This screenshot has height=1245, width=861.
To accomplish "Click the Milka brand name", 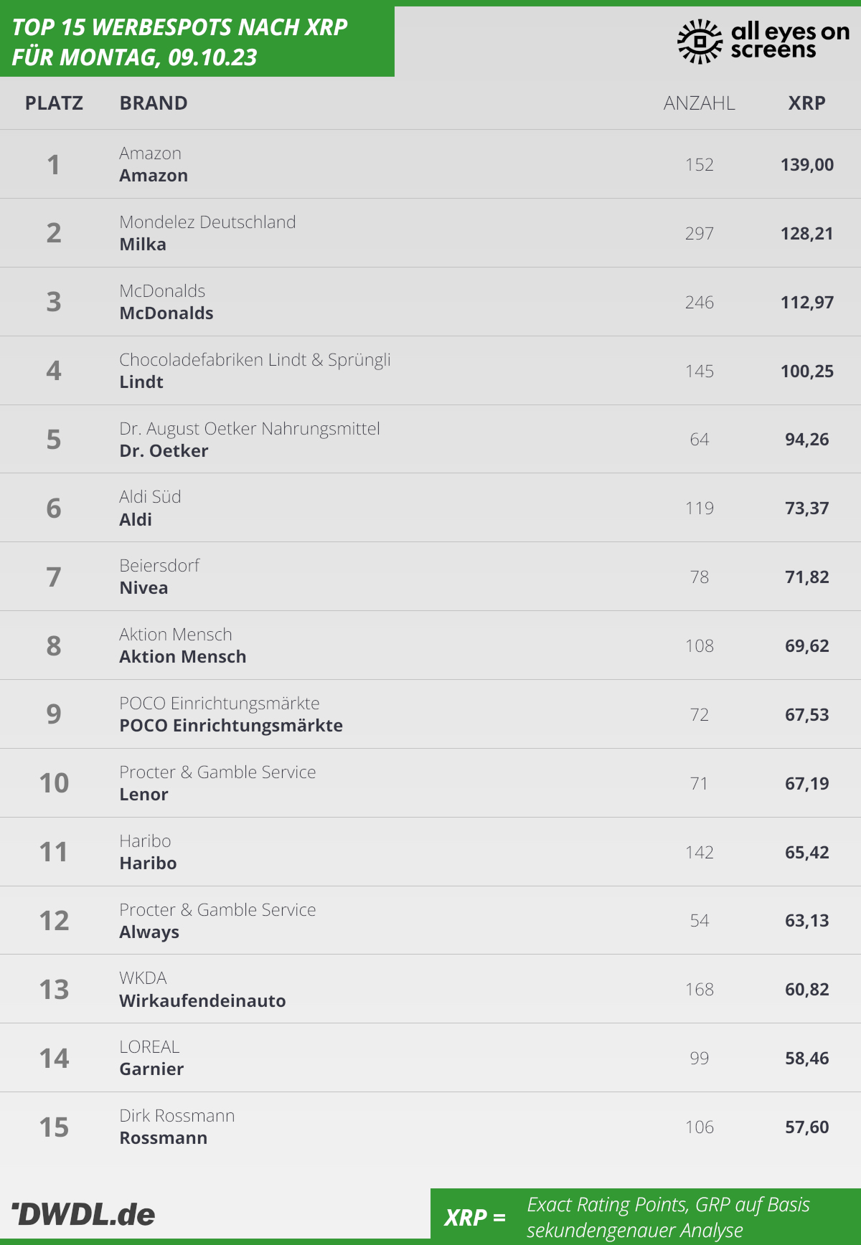I will (x=143, y=245).
